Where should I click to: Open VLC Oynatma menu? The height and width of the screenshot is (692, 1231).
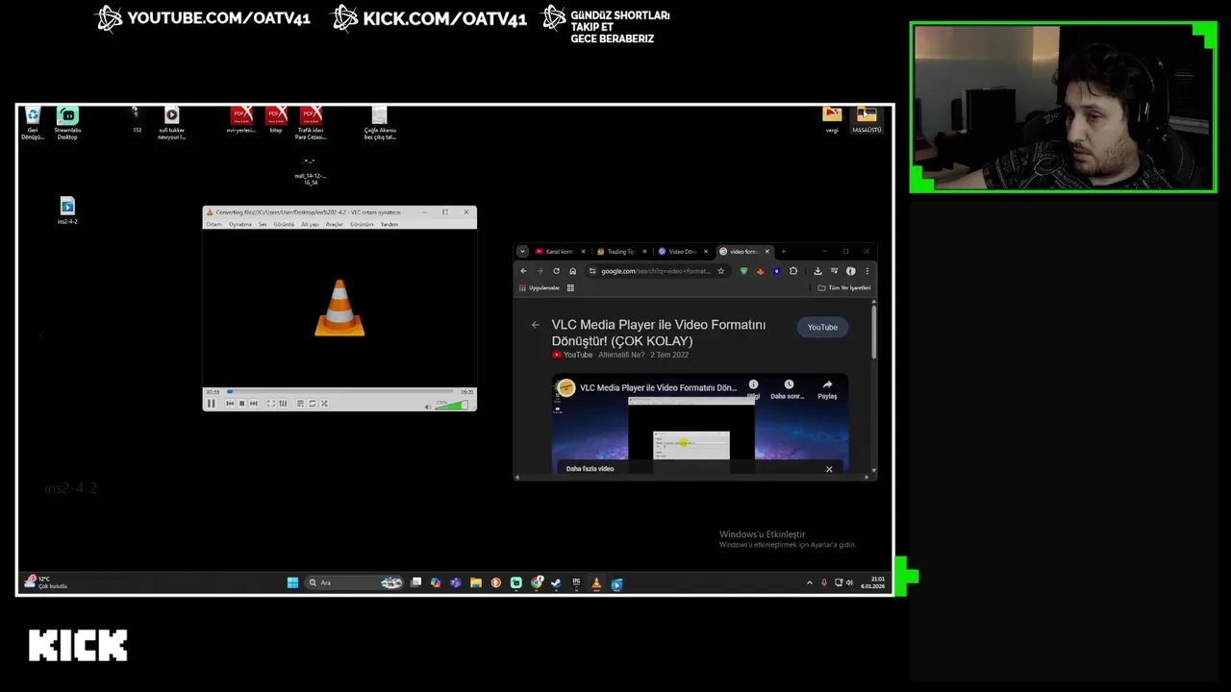[240, 224]
